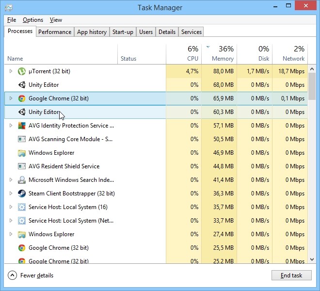This screenshot has height=291, width=320.
Task: Select the µTorrent (32 bit) row name
Action: [x=49, y=71]
